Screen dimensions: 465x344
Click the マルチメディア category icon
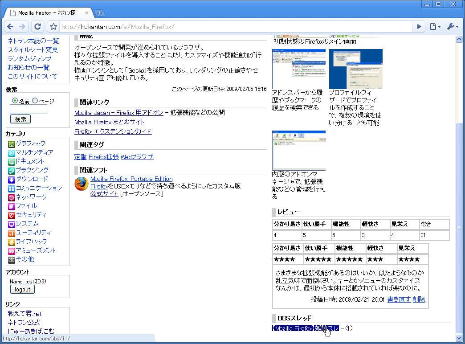click(x=11, y=153)
